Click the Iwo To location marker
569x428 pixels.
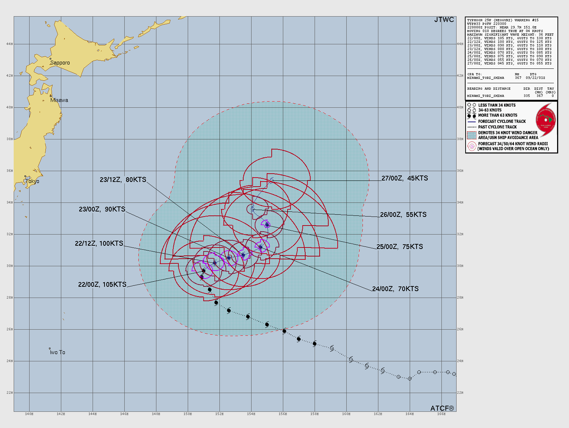tap(50, 348)
